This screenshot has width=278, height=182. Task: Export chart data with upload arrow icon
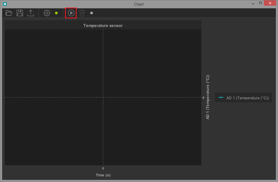point(31,13)
